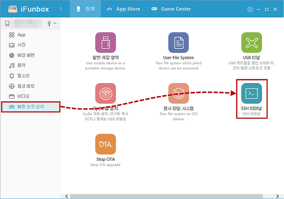Open the 일반 저장 영역 storage tool icon
Image resolution: width=284 pixels, height=199 pixels.
(x=106, y=43)
